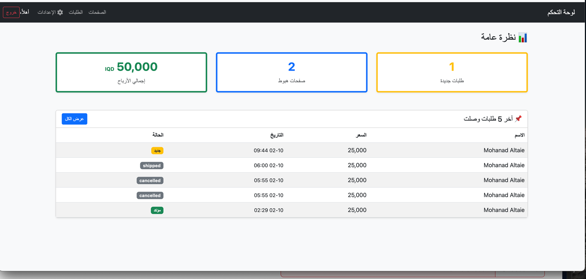The image size is (586, 279).
Task: Open the الإعدادات settings nav link
Action: pyautogui.click(x=47, y=12)
